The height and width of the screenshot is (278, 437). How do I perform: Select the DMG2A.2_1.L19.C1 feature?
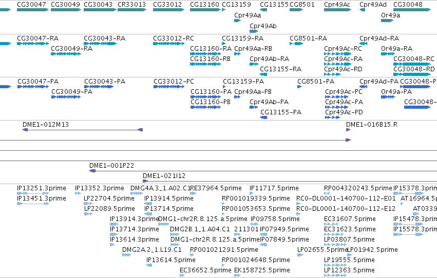[126, 255]
